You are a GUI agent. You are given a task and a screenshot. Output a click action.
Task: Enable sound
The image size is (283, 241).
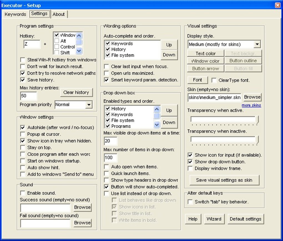23,193
